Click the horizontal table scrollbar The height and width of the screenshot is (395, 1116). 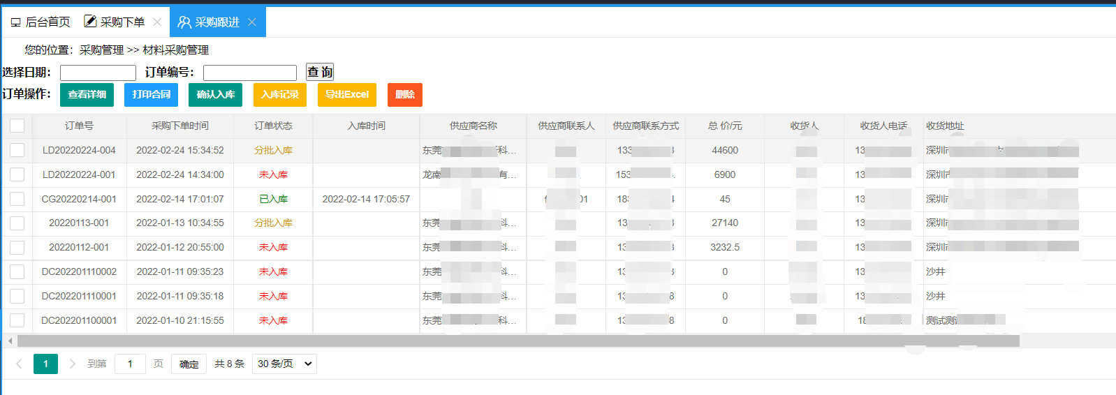click(x=517, y=341)
